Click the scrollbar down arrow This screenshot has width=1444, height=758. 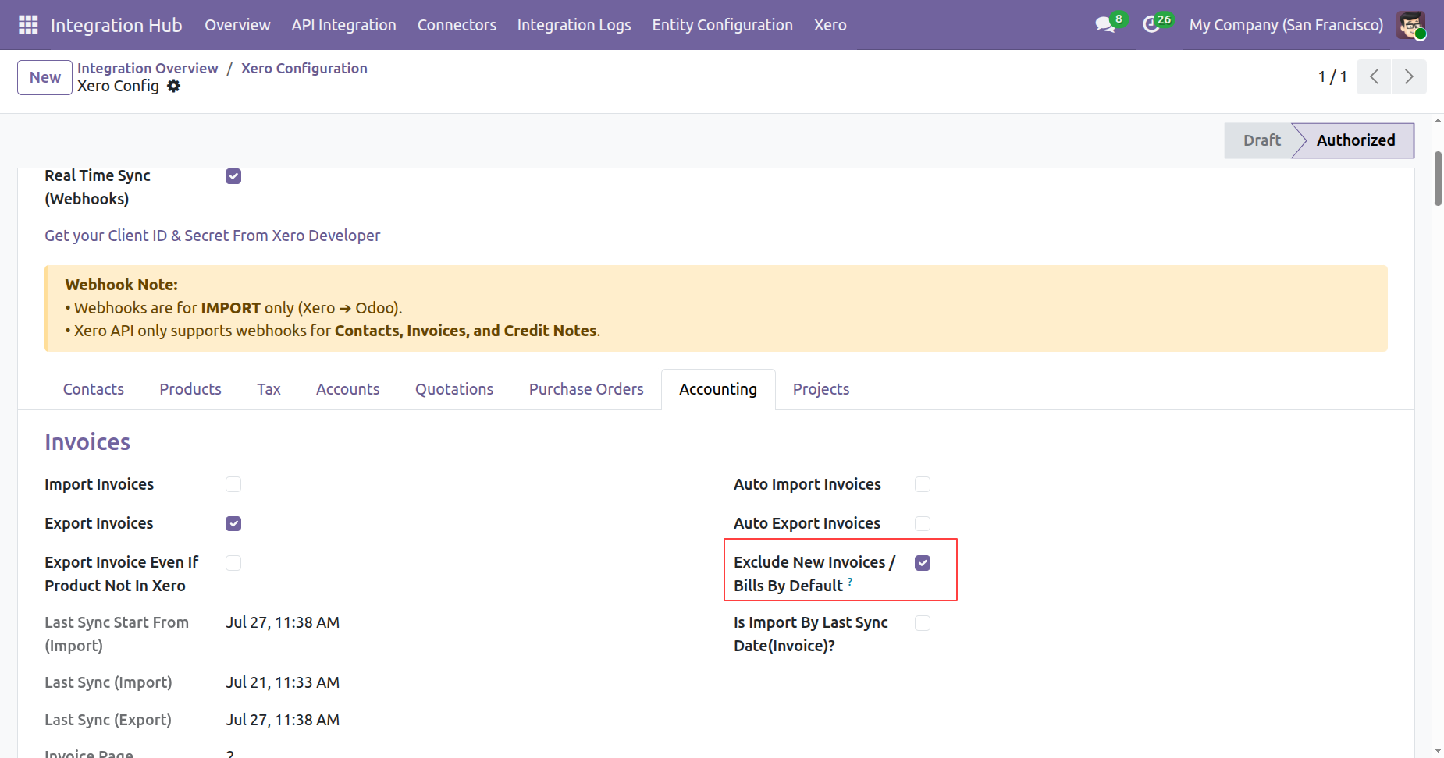point(1438,751)
